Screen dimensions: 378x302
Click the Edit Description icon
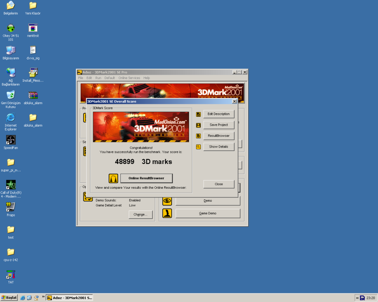[x=198, y=114]
